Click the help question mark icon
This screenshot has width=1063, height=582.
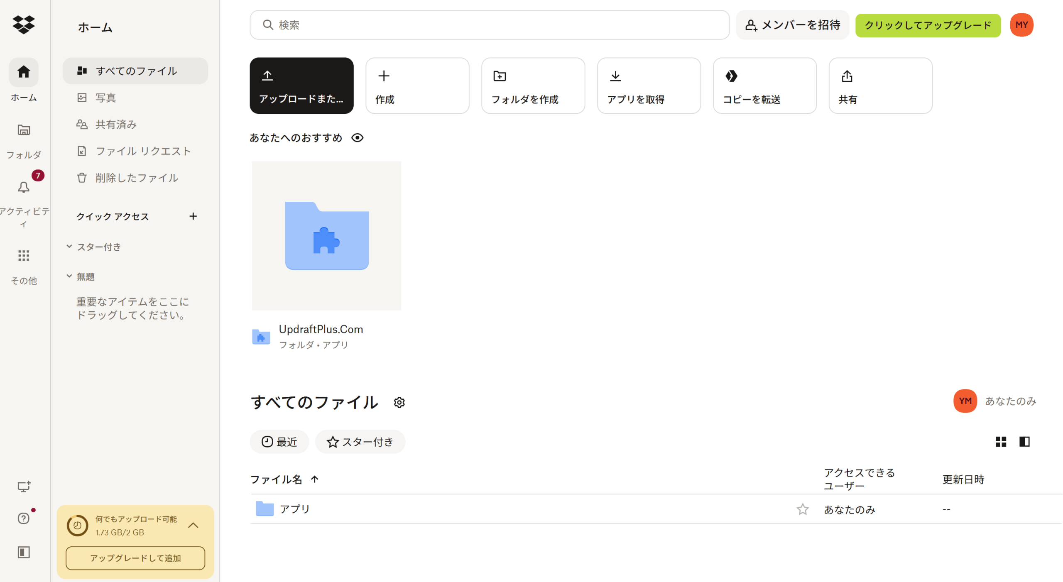(24, 518)
